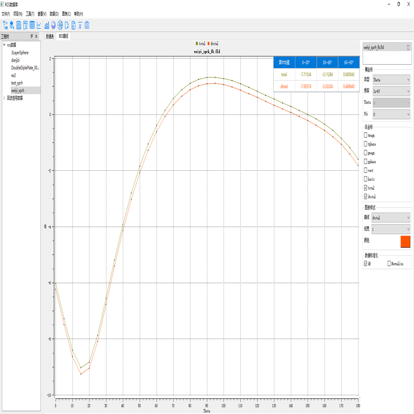
Task: Open the curve dtotal selector dropdown
Action: point(391,217)
